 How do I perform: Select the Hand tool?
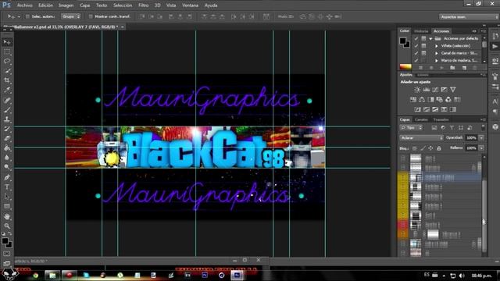click(7, 217)
